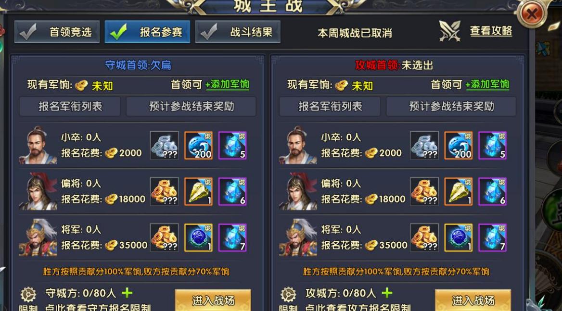Click crystal reward showing 5 in attacker 小卒 row
This screenshot has height=311, width=562.
click(x=492, y=145)
